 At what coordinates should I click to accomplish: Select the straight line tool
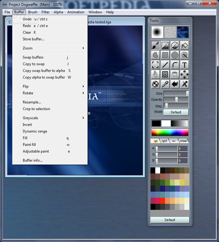[165, 65]
